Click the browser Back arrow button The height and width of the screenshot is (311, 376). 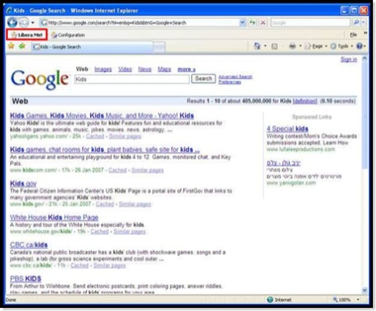point(12,23)
